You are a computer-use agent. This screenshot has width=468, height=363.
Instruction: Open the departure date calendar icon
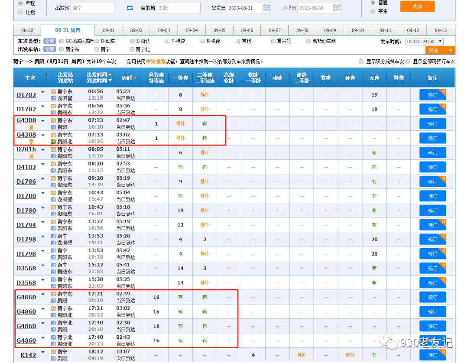click(x=267, y=8)
